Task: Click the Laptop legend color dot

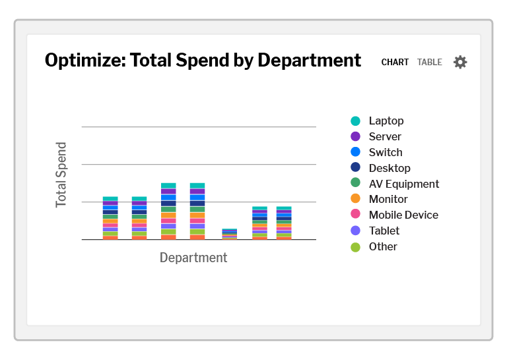Action: 355,121
